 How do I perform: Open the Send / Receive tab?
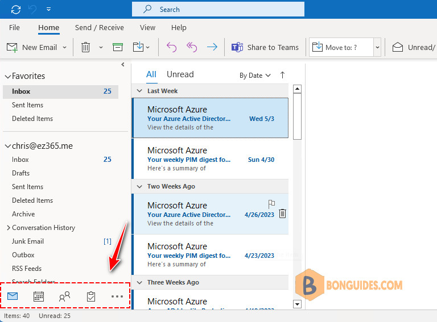[x=99, y=27]
